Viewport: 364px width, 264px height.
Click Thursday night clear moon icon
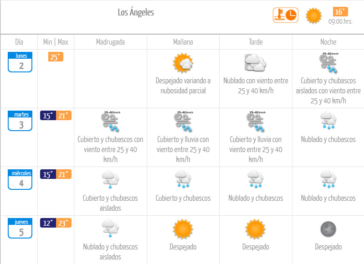328,229
